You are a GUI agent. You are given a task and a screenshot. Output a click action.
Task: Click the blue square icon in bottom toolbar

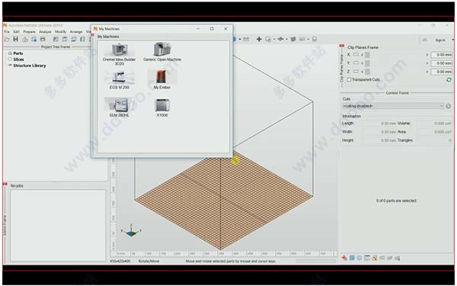(x=352, y=258)
